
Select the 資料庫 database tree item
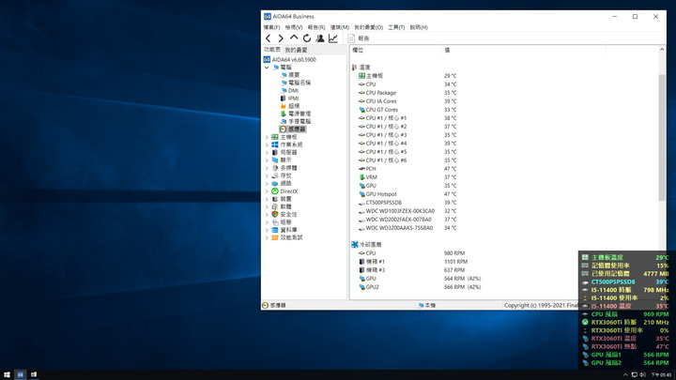tap(284, 230)
